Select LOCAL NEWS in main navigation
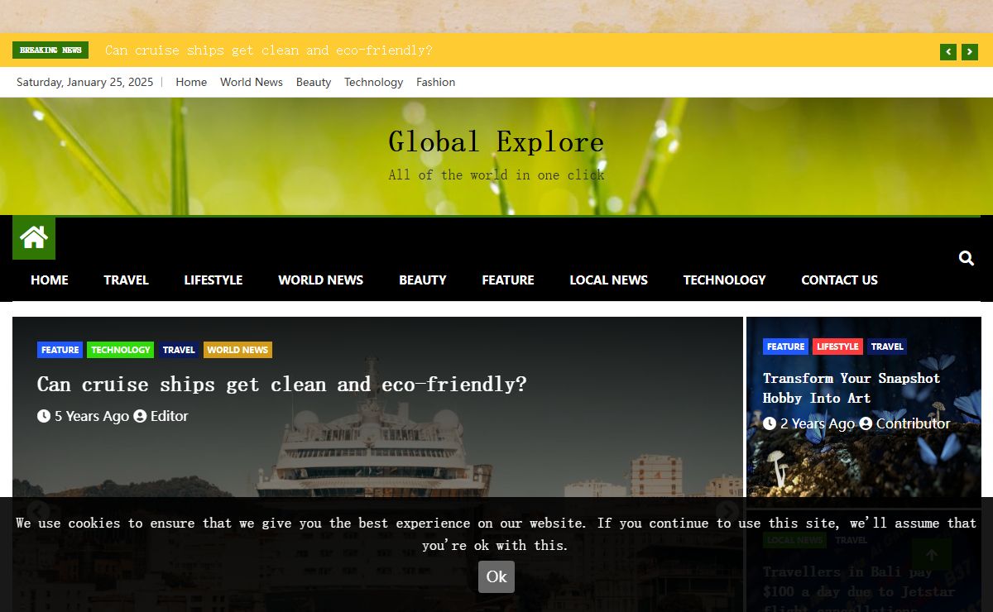The image size is (993, 612). 608,280
